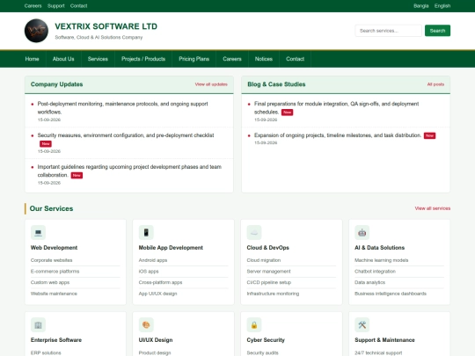Click New badge on security measures update
The image size is (475, 356).
point(46,144)
